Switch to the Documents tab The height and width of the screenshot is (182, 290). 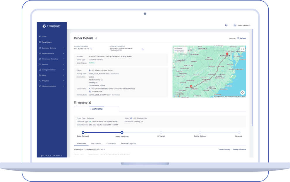(96, 143)
